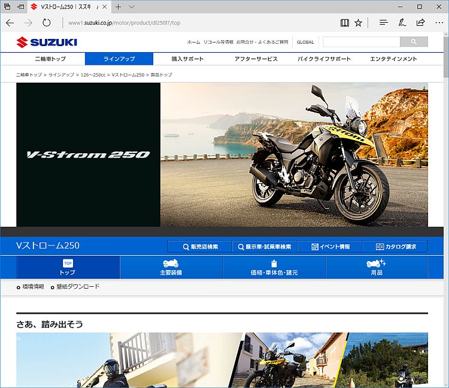Click the ラインアップ breadcrumb link
The width and height of the screenshot is (449, 388).
[61, 75]
